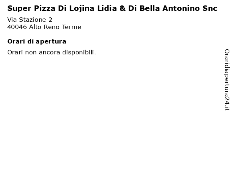Open the Oraridiapertura24.it vertical watermark link
The height and width of the screenshot is (174, 233).
227,80
